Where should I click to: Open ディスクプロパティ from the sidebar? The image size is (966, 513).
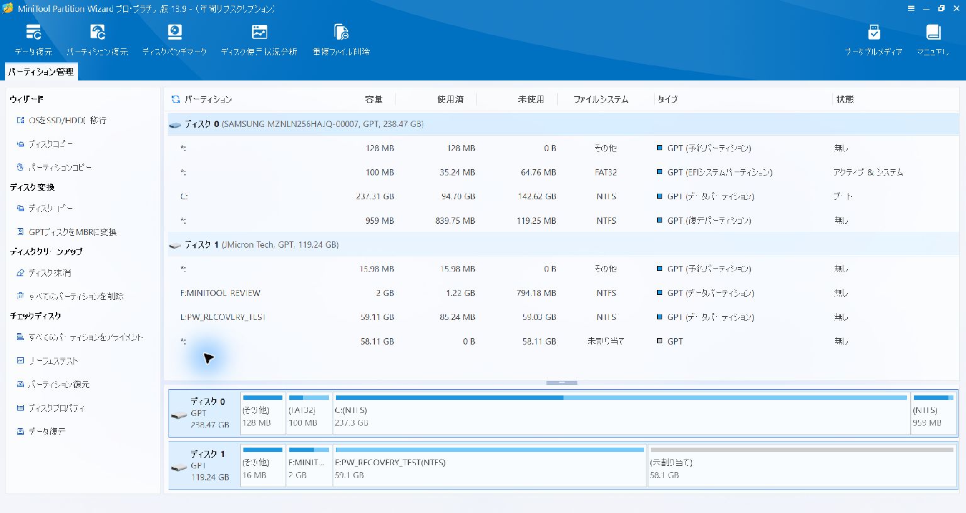coord(50,408)
